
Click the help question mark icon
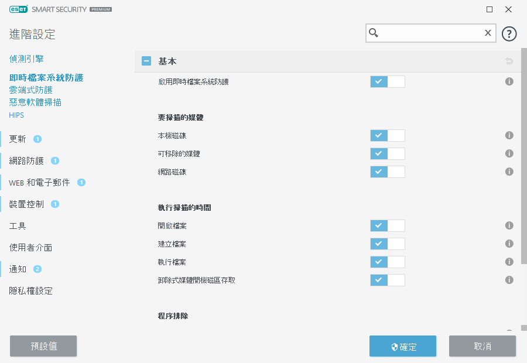tap(509, 33)
